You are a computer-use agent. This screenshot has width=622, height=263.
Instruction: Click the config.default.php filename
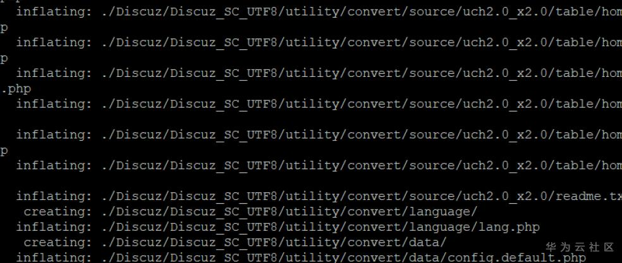[x=516, y=257]
